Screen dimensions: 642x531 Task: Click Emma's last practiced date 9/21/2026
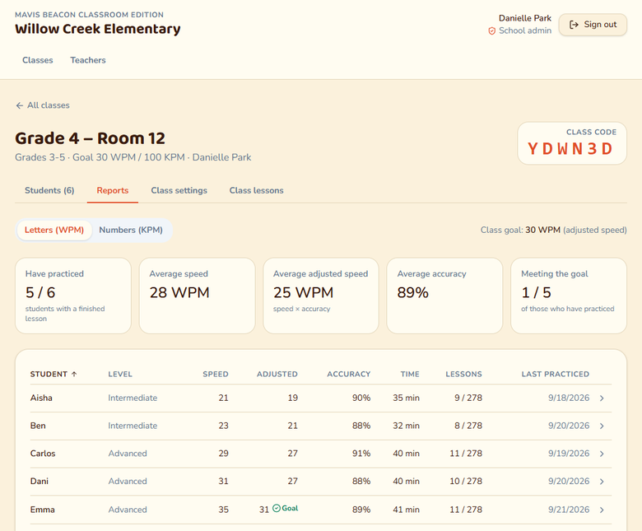click(x=569, y=510)
